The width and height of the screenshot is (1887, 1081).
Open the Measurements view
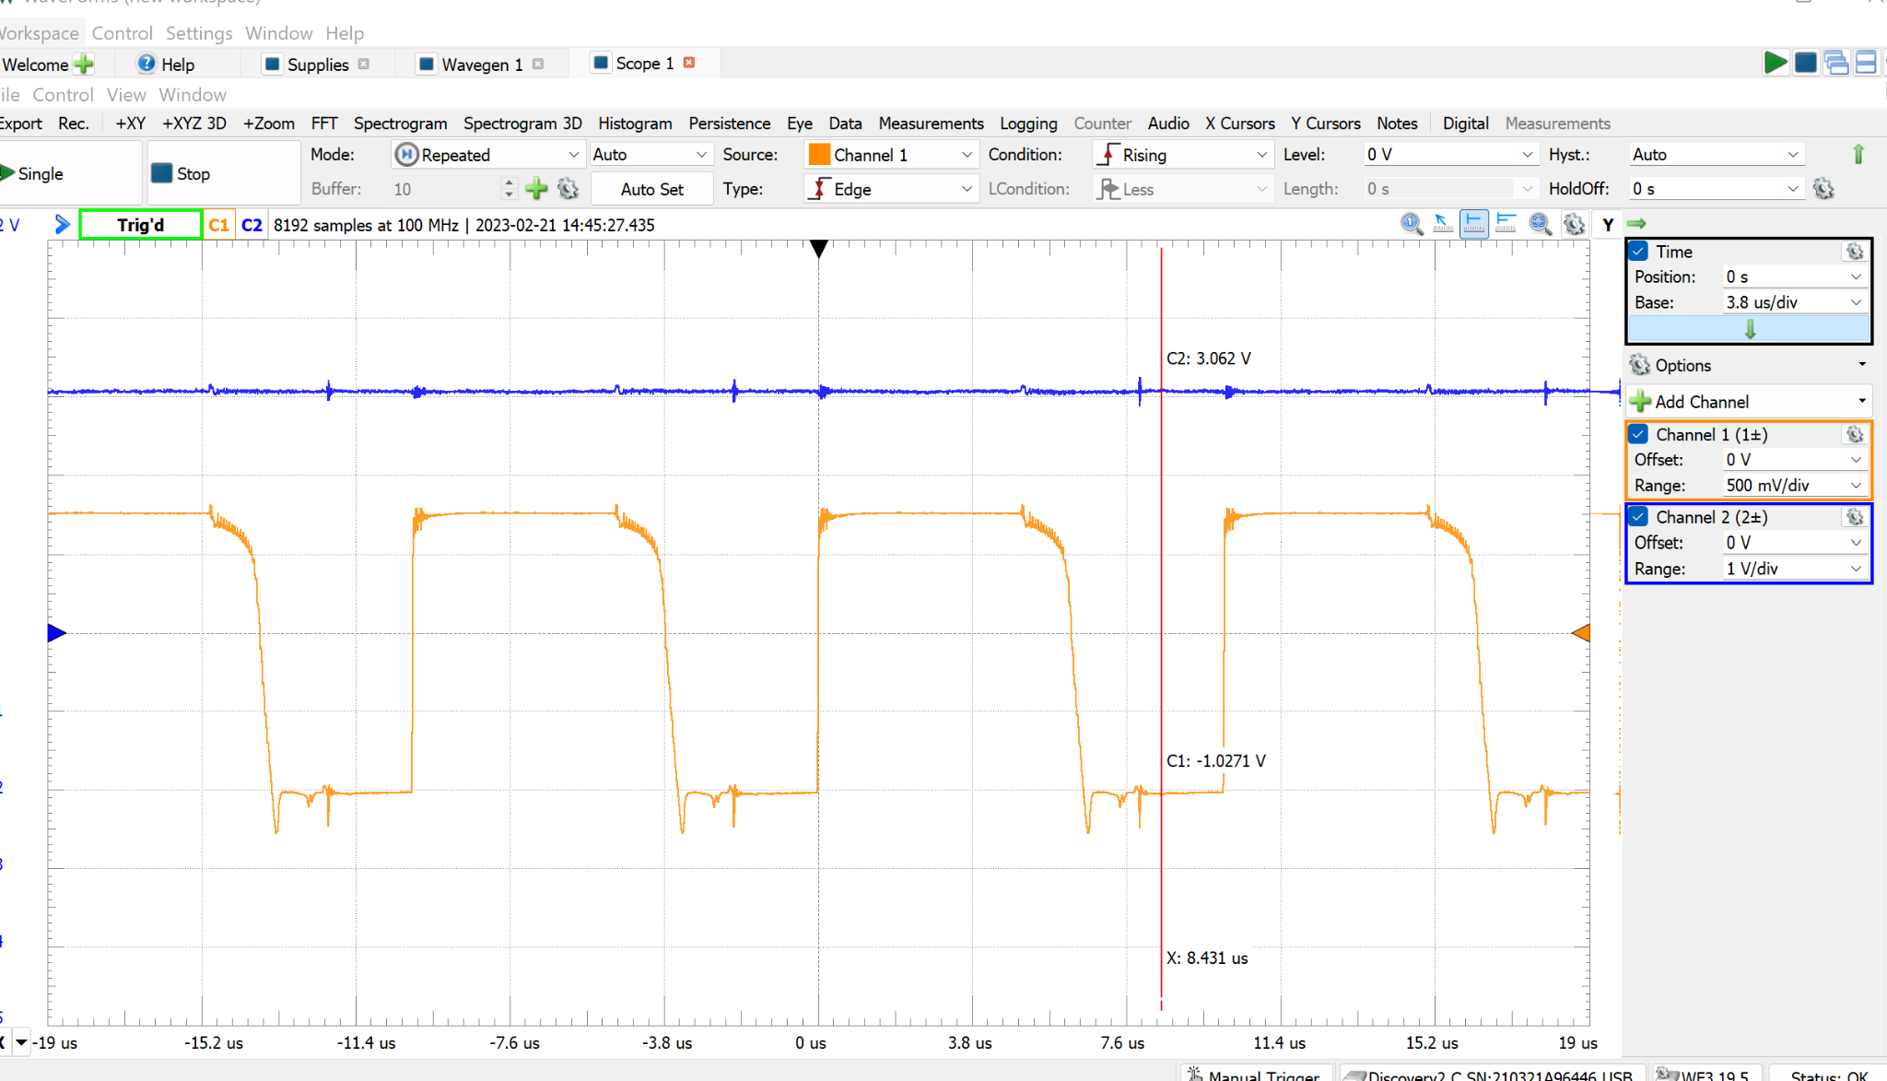[x=931, y=123]
